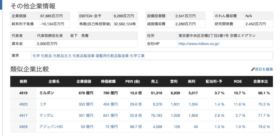Click the 営利 column header

[x=174, y=82]
